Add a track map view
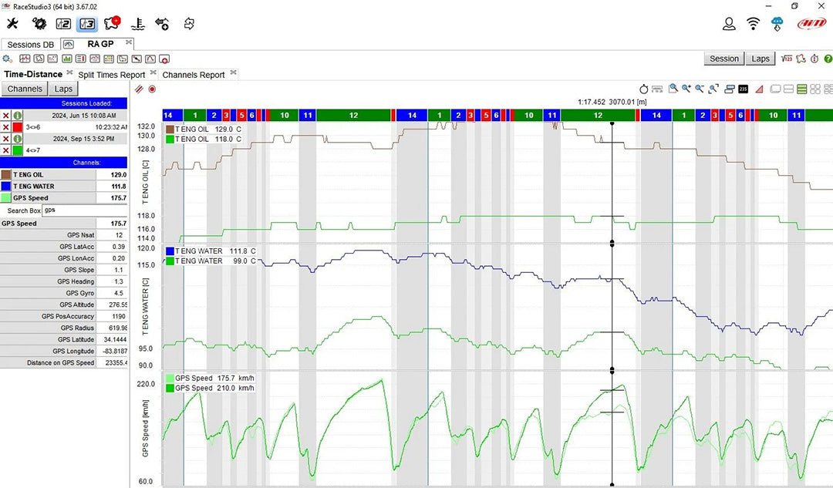The width and height of the screenshot is (833, 488). 39,59
